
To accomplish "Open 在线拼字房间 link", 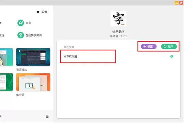I will (34, 35).
